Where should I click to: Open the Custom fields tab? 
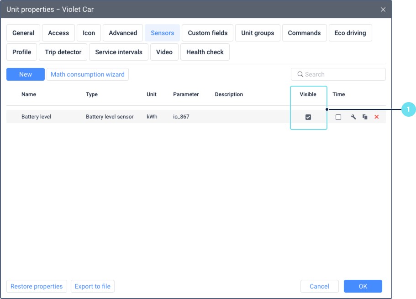click(207, 33)
